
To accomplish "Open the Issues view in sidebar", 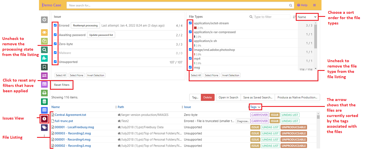I will tap(44, 119).
